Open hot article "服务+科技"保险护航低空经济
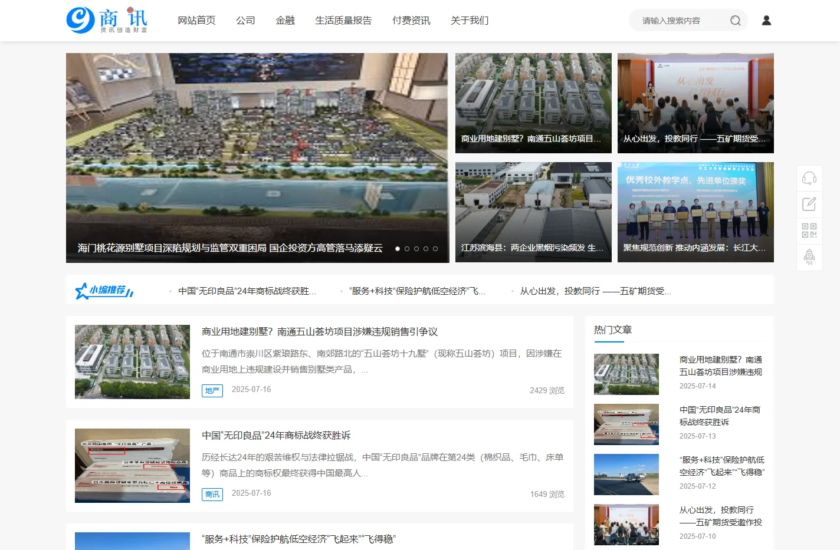Viewport: 840px width, 550px height. (722, 466)
